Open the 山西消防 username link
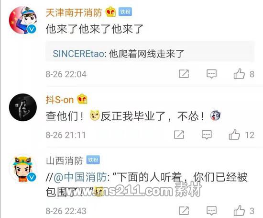The height and width of the screenshot is (218, 263). [x=65, y=161]
